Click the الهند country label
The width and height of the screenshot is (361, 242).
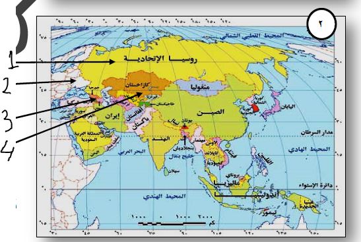(x=160, y=138)
